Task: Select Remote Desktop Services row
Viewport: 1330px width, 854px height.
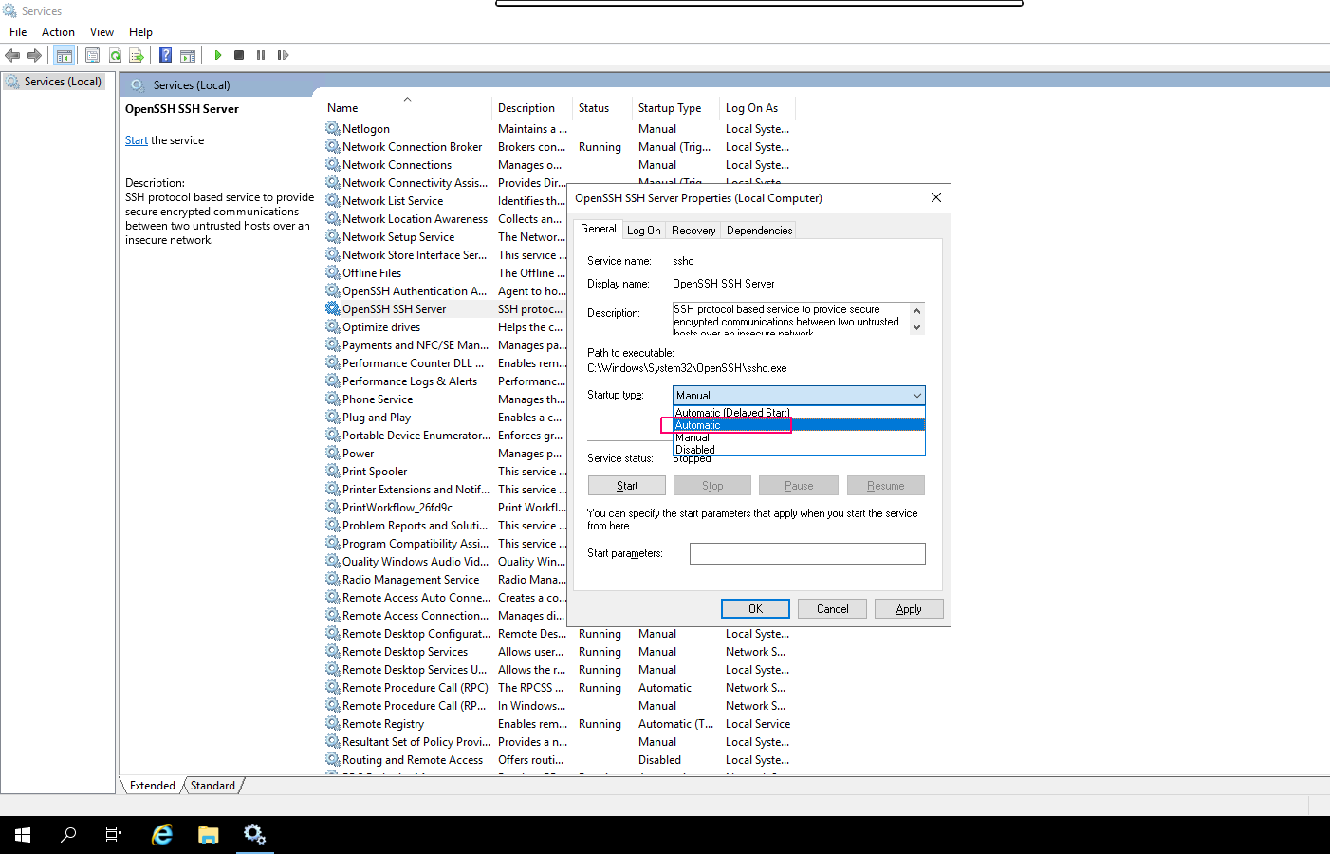Action: point(560,651)
